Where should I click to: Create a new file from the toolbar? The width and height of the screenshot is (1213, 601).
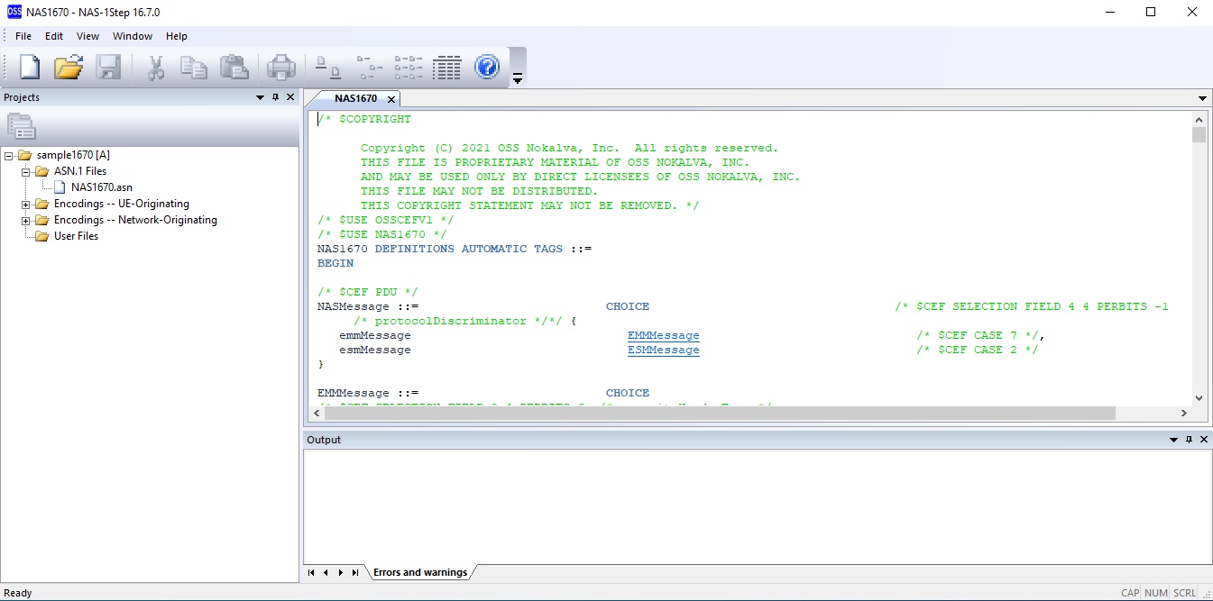pyautogui.click(x=28, y=67)
